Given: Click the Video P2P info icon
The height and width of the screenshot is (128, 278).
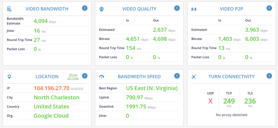Looking at the screenshot, I should [x=269, y=8].
